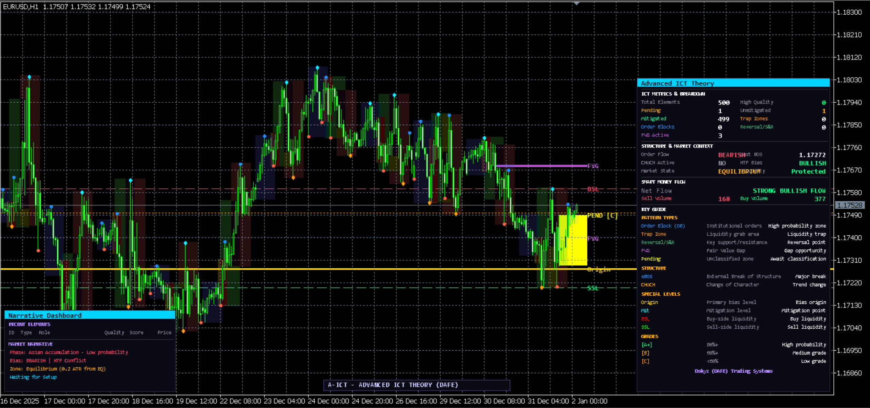
Task: Click the 22 Dec 08:00 date on time axis
Action: coord(241,401)
